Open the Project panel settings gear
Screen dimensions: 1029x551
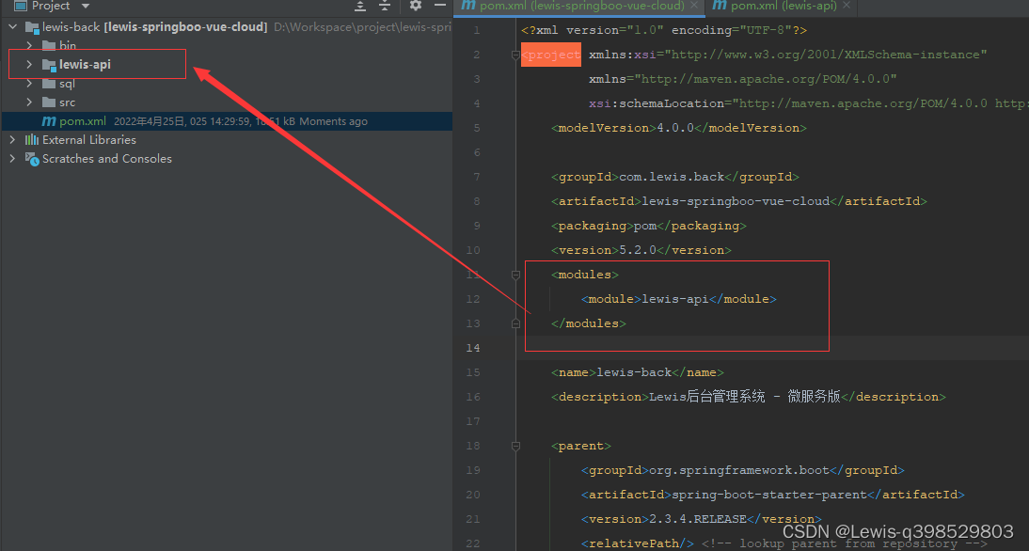click(416, 6)
